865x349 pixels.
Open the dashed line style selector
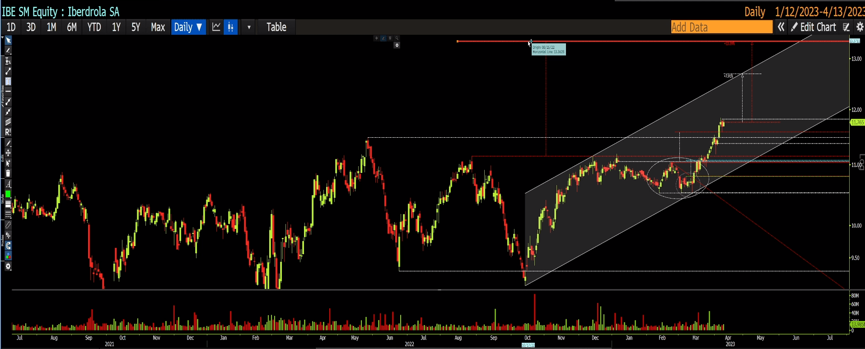pos(8,214)
